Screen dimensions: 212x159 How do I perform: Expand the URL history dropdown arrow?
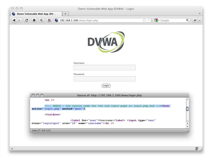148,20
